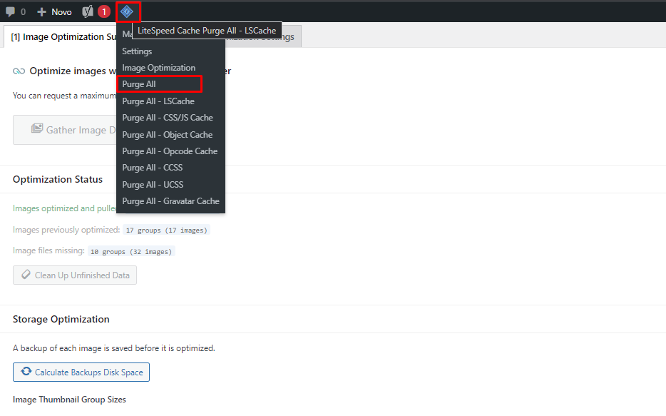Screen dimensions: 666x416
Task: Choose Purge All - LSCache
Action: point(158,101)
